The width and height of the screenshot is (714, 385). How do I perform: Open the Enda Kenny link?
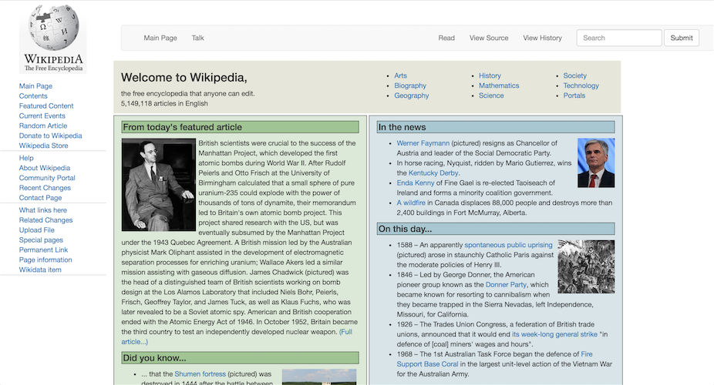coord(416,183)
